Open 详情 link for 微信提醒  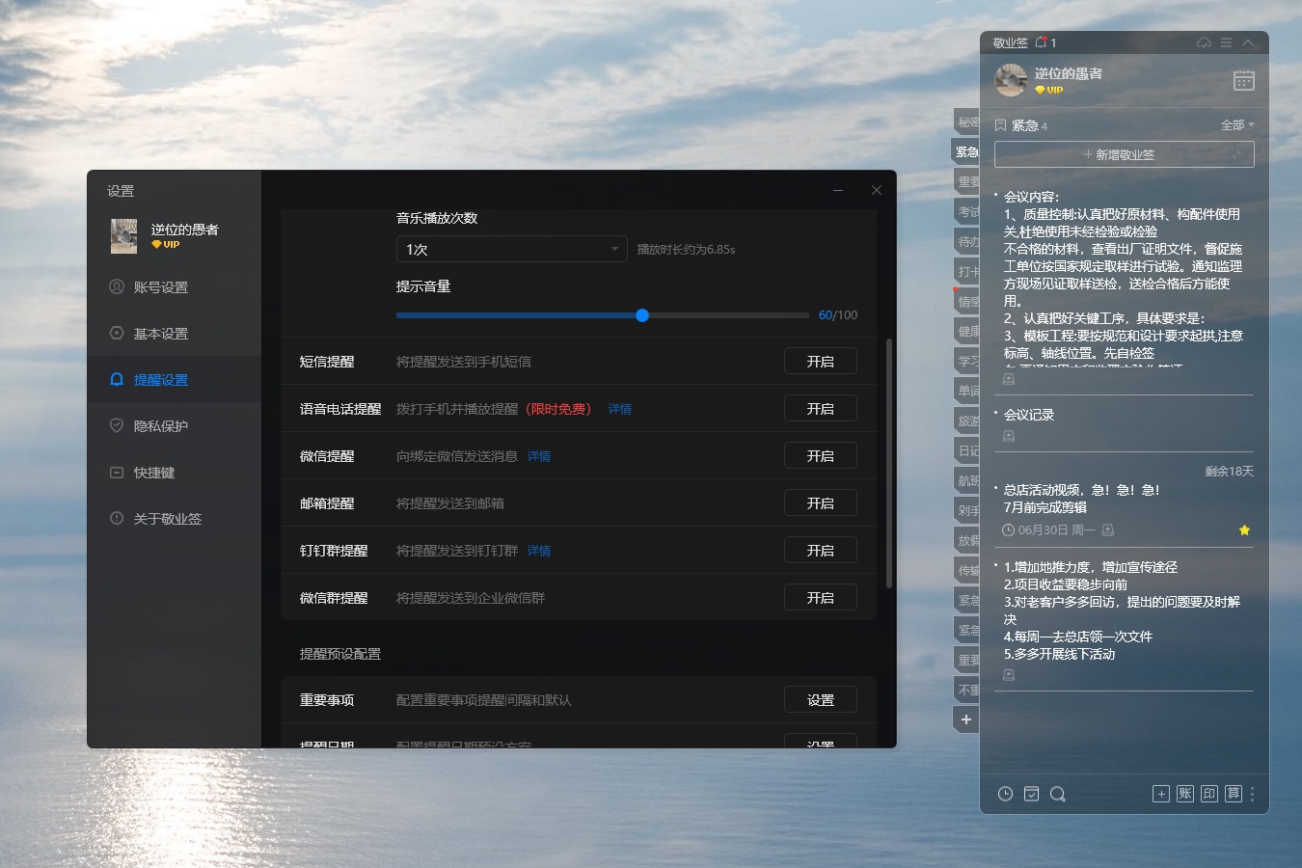(x=539, y=456)
